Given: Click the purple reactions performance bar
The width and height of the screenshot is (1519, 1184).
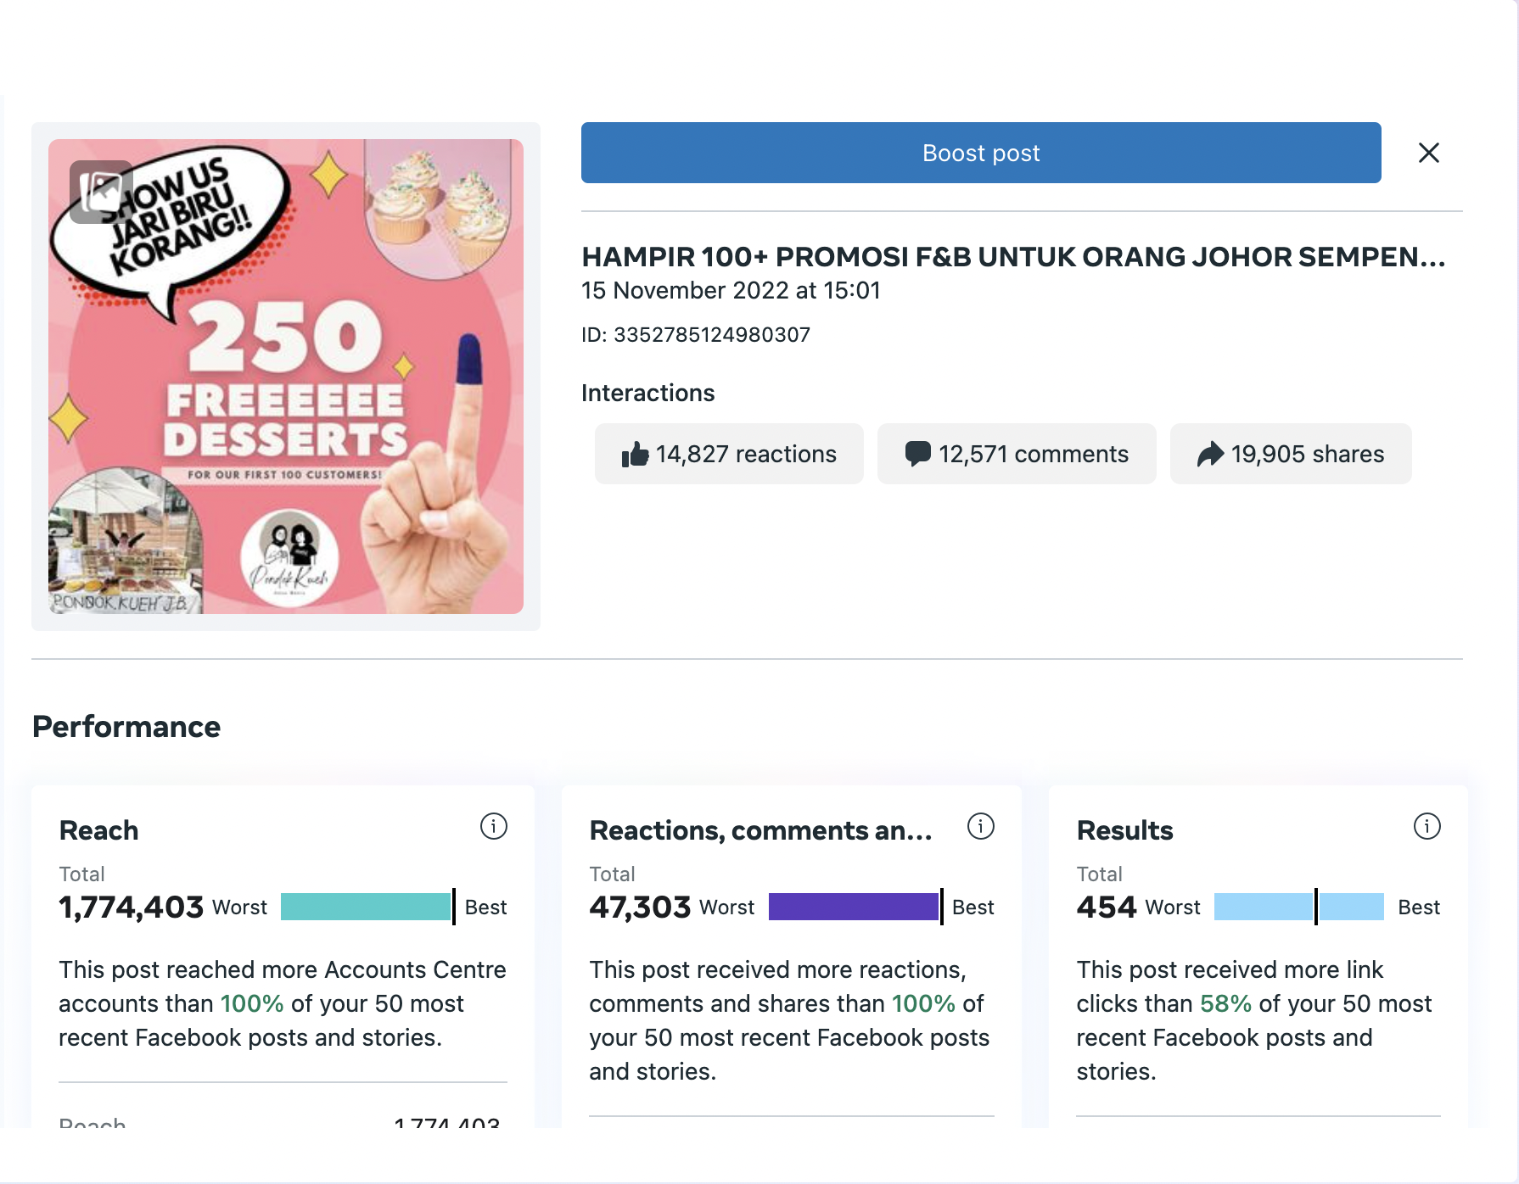Looking at the screenshot, I should [855, 907].
